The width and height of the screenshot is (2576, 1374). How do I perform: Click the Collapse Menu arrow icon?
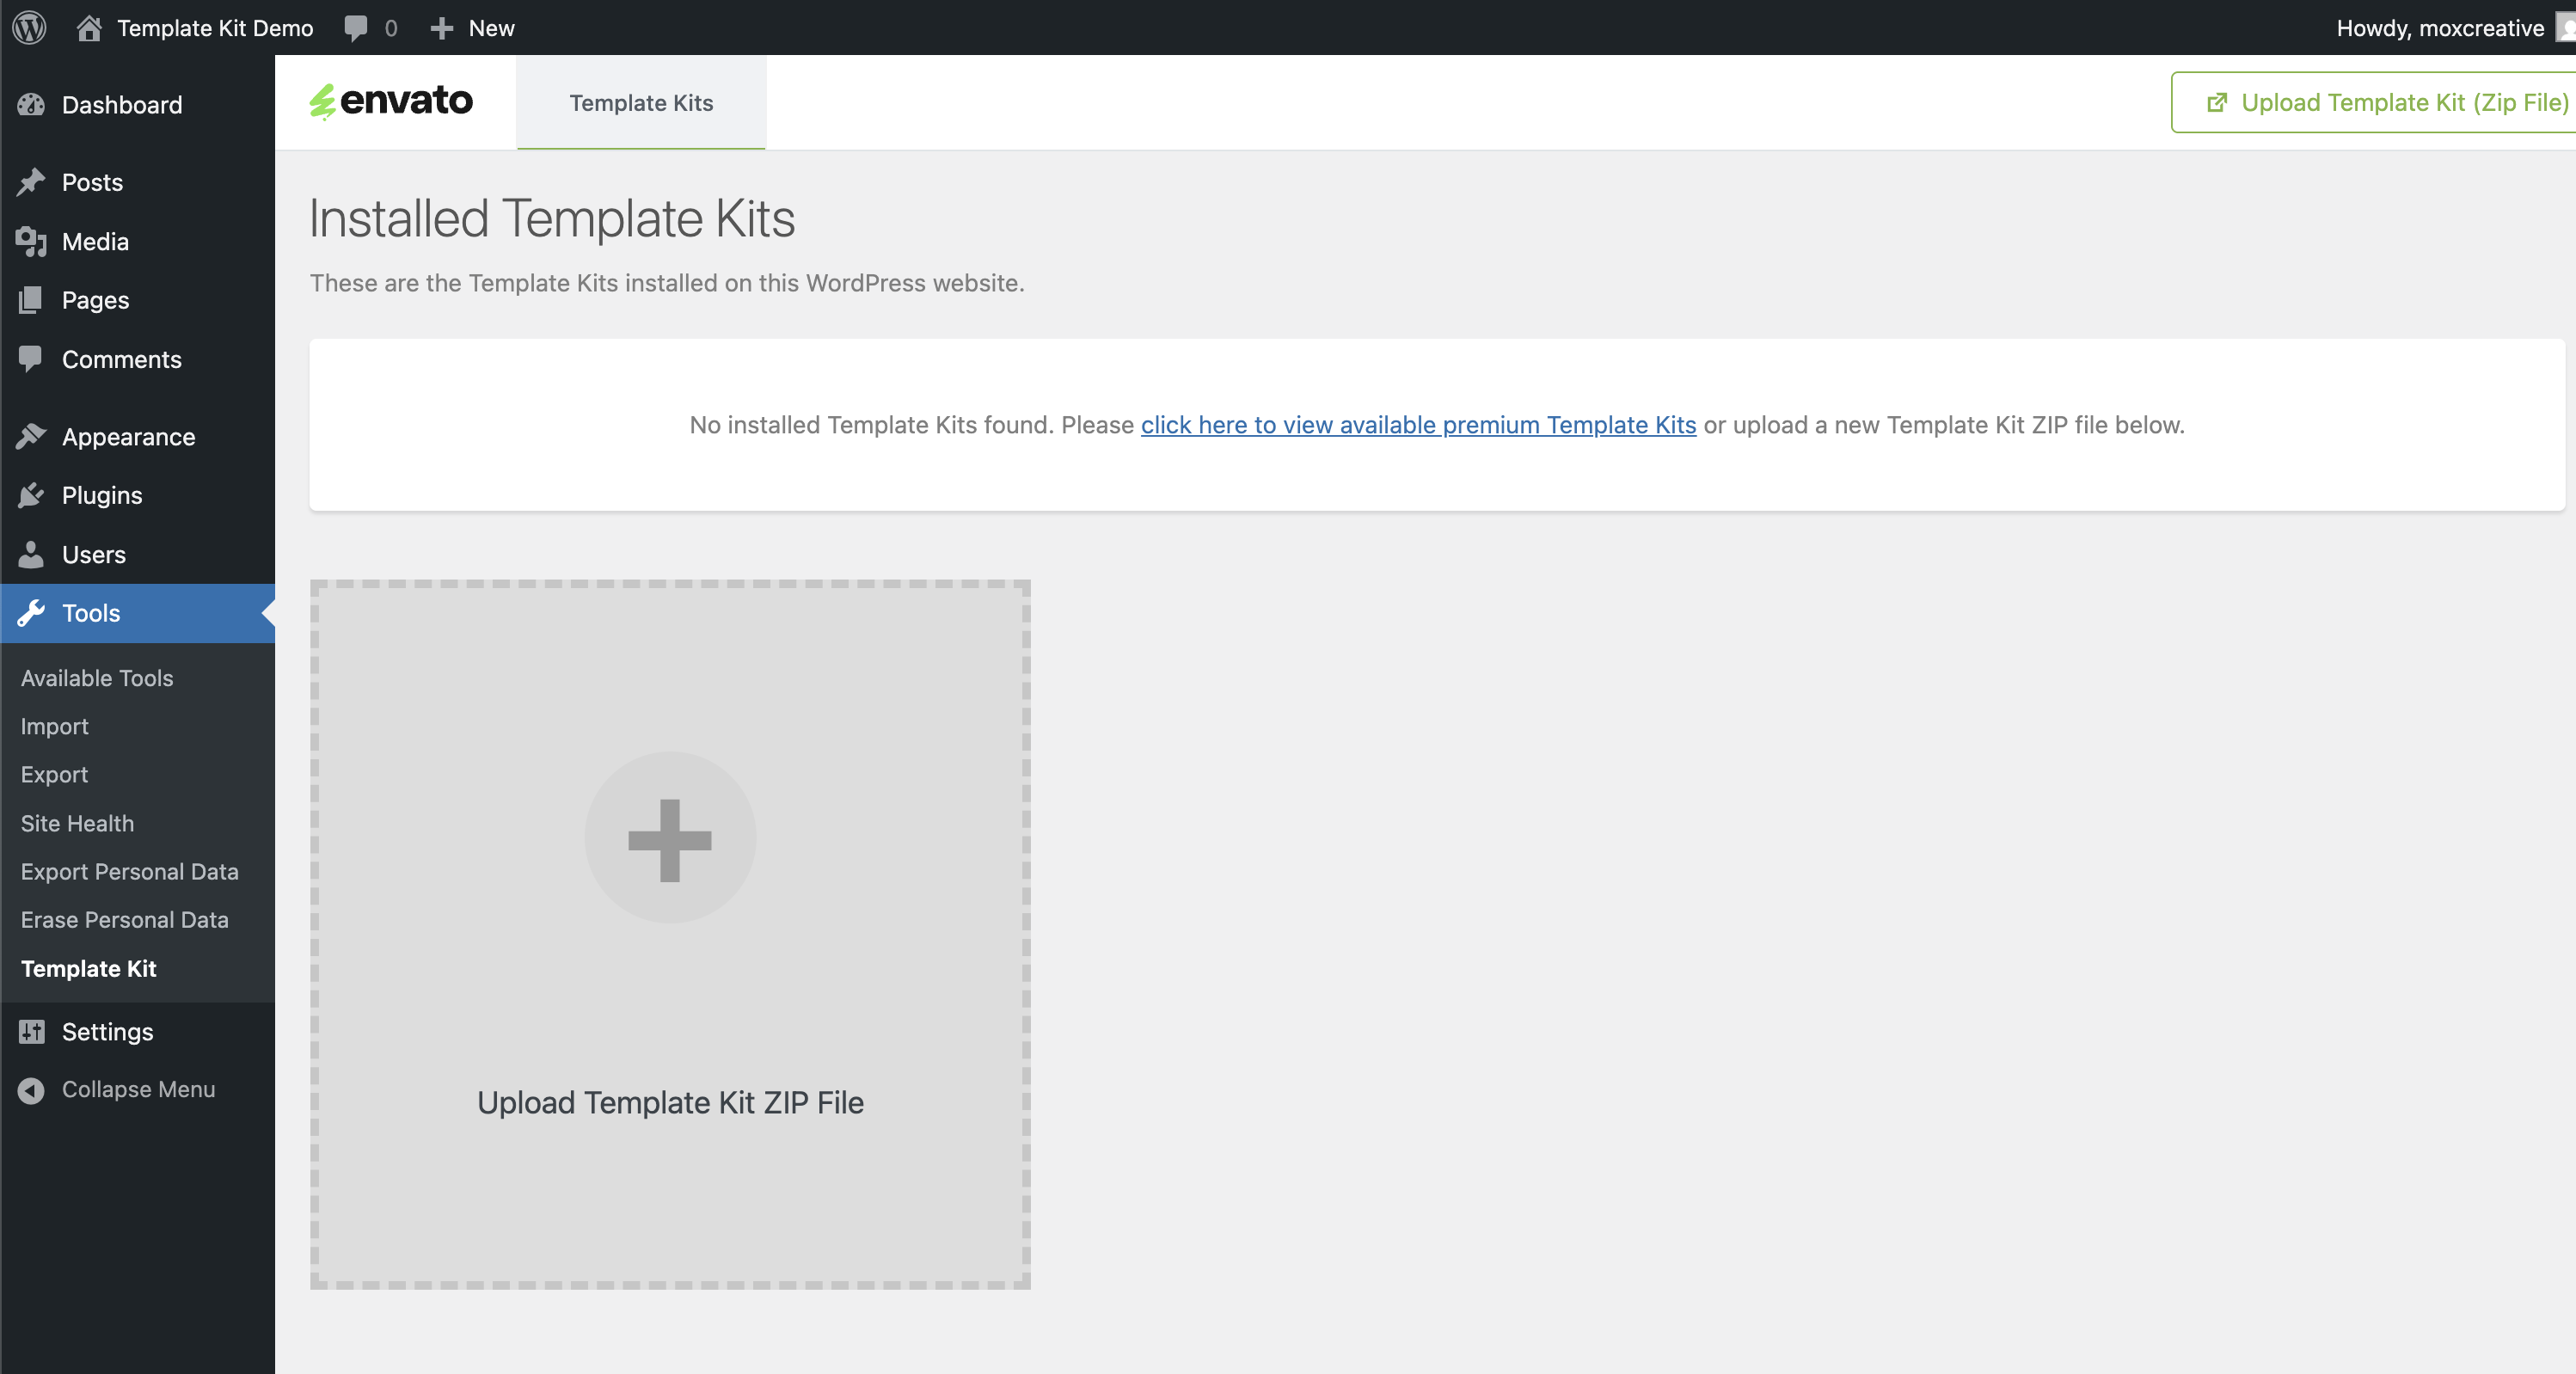31,1090
